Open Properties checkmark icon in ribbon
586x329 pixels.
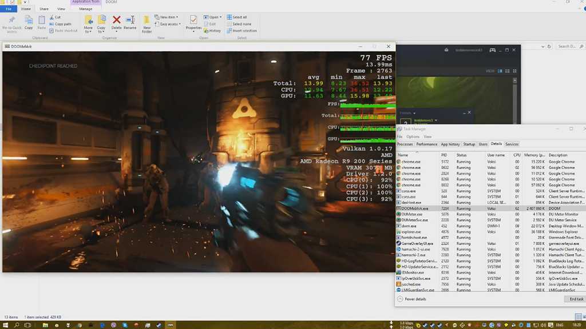pyautogui.click(x=193, y=20)
